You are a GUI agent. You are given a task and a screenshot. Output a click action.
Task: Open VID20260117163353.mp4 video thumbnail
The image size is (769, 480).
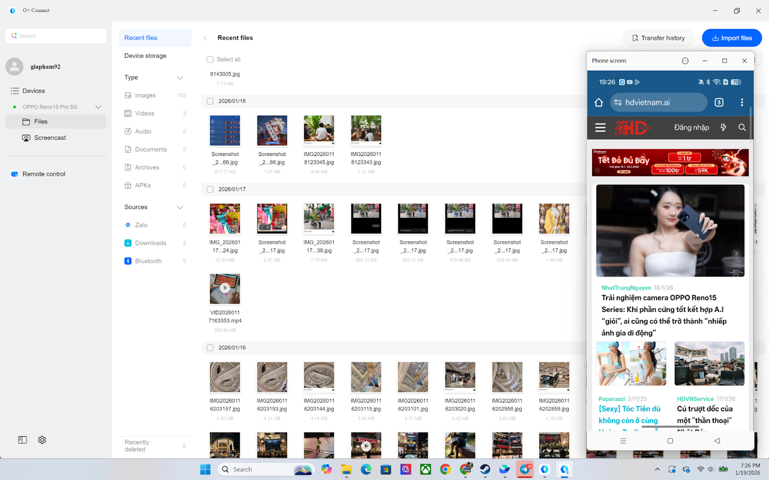click(x=225, y=289)
